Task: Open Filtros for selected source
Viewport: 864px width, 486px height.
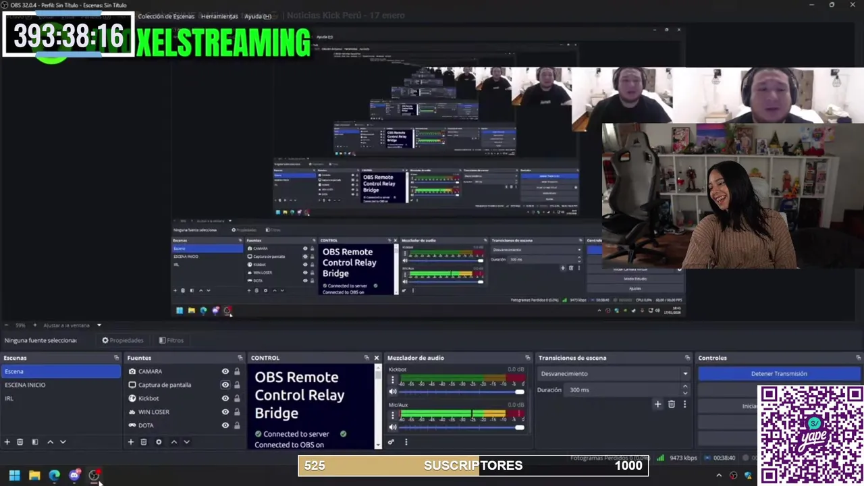Action: tap(171, 340)
